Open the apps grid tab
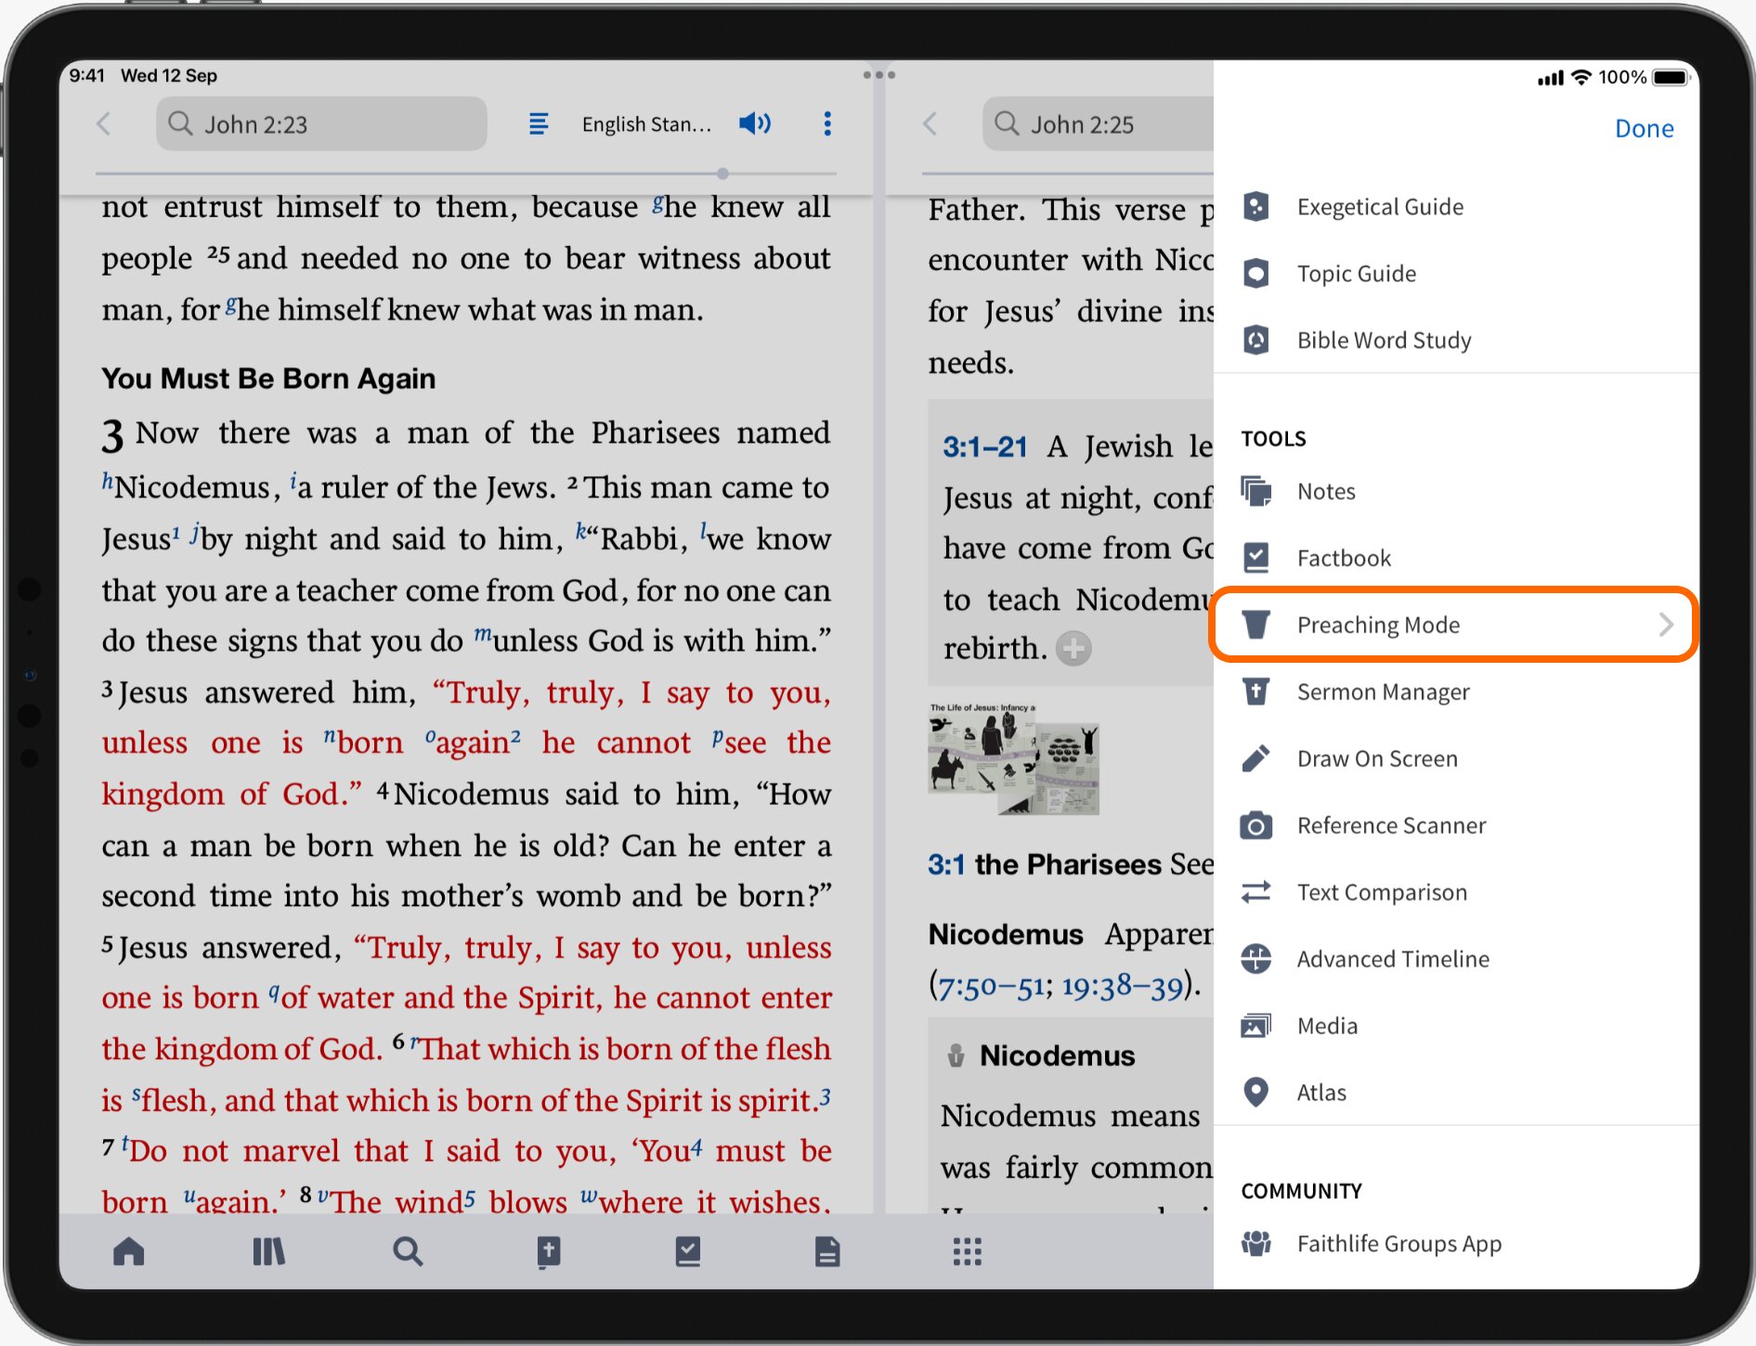 (967, 1251)
